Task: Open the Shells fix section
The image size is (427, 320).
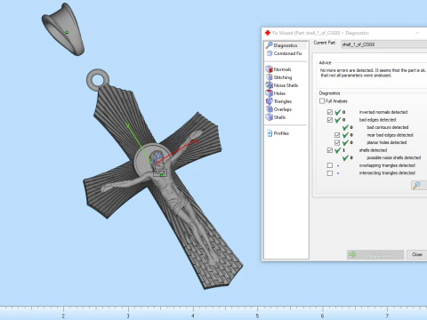Action: click(x=276, y=117)
